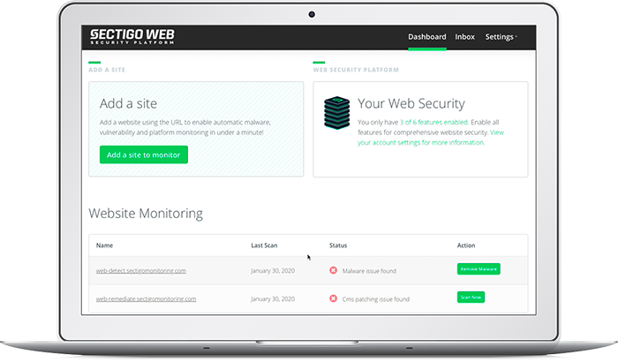Screen dimensions: 618x362
Task: Click the Name column header
Action: click(105, 245)
